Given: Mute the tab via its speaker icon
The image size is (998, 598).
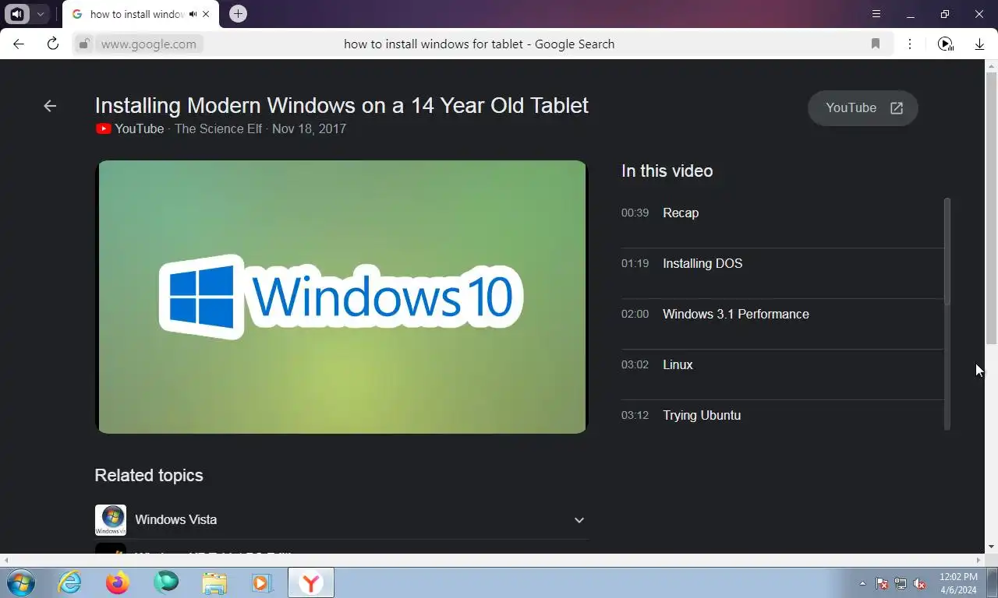Looking at the screenshot, I should pyautogui.click(x=193, y=14).
